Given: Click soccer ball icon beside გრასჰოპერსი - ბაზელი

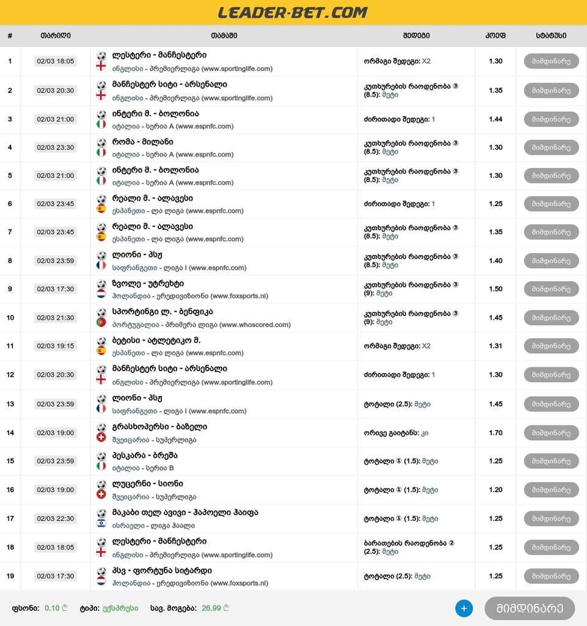Looking at the screenshot, I should 101,427.
